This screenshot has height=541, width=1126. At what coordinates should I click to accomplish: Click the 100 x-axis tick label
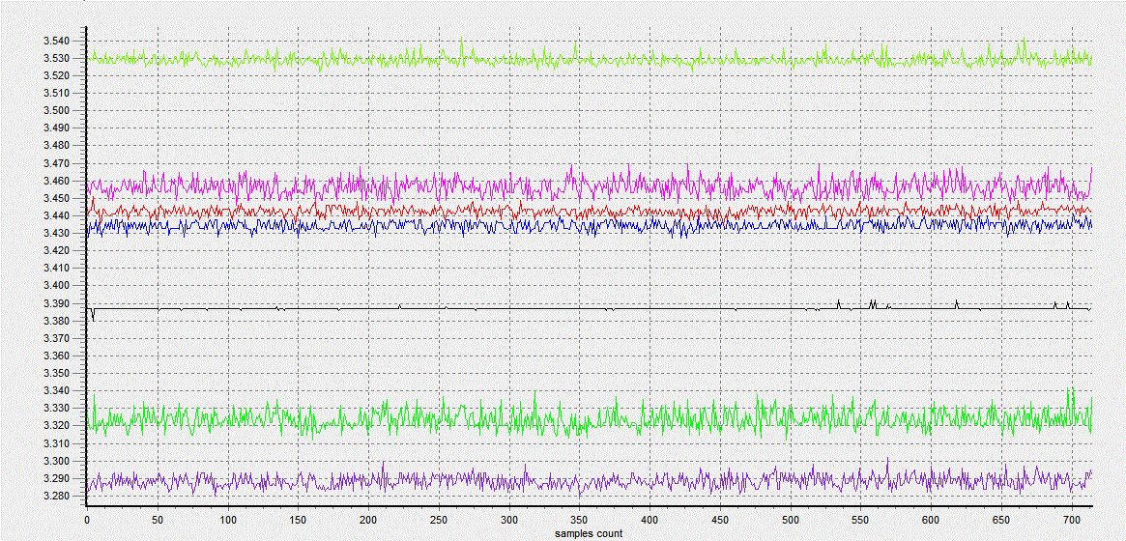click(x=228, y=520)
